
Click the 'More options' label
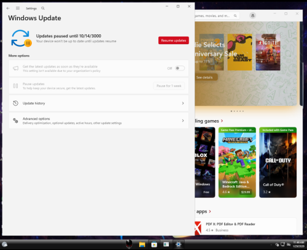pyautogui.click(x=19, y=56)
